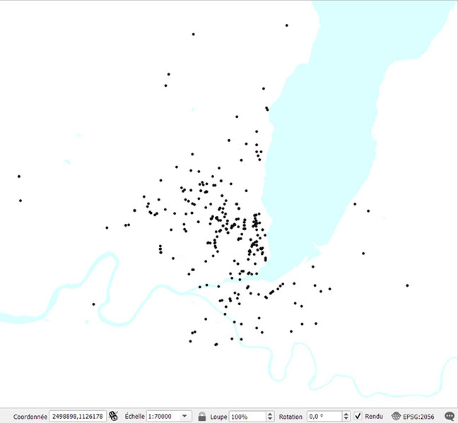The height and width of the screenshot is (423, 458).
Task: Click the Rotation value field
Action: coord(324,416)
